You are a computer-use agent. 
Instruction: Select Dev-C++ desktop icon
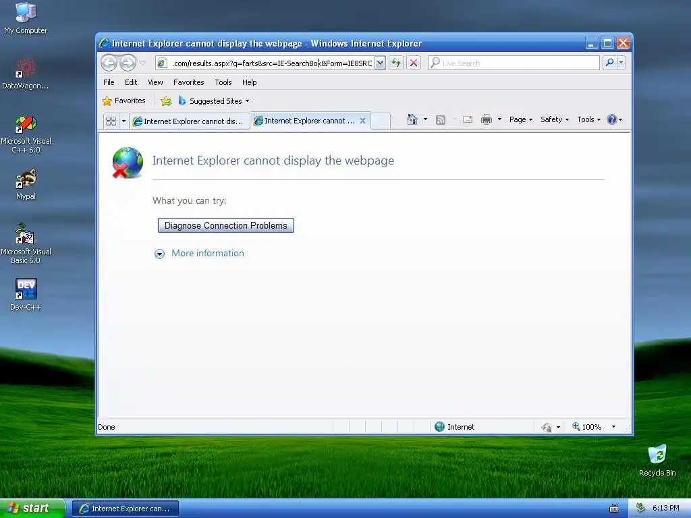click(x=26, y=294)
